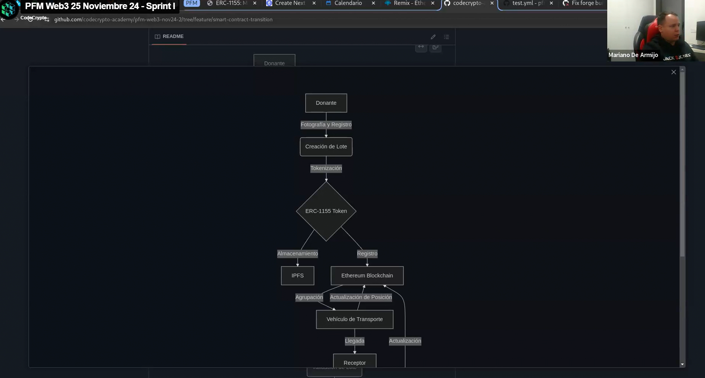The image size is (705, 378).
Task: Click the GitHub favicon on codecrypto tab
Action: (447, 3)
